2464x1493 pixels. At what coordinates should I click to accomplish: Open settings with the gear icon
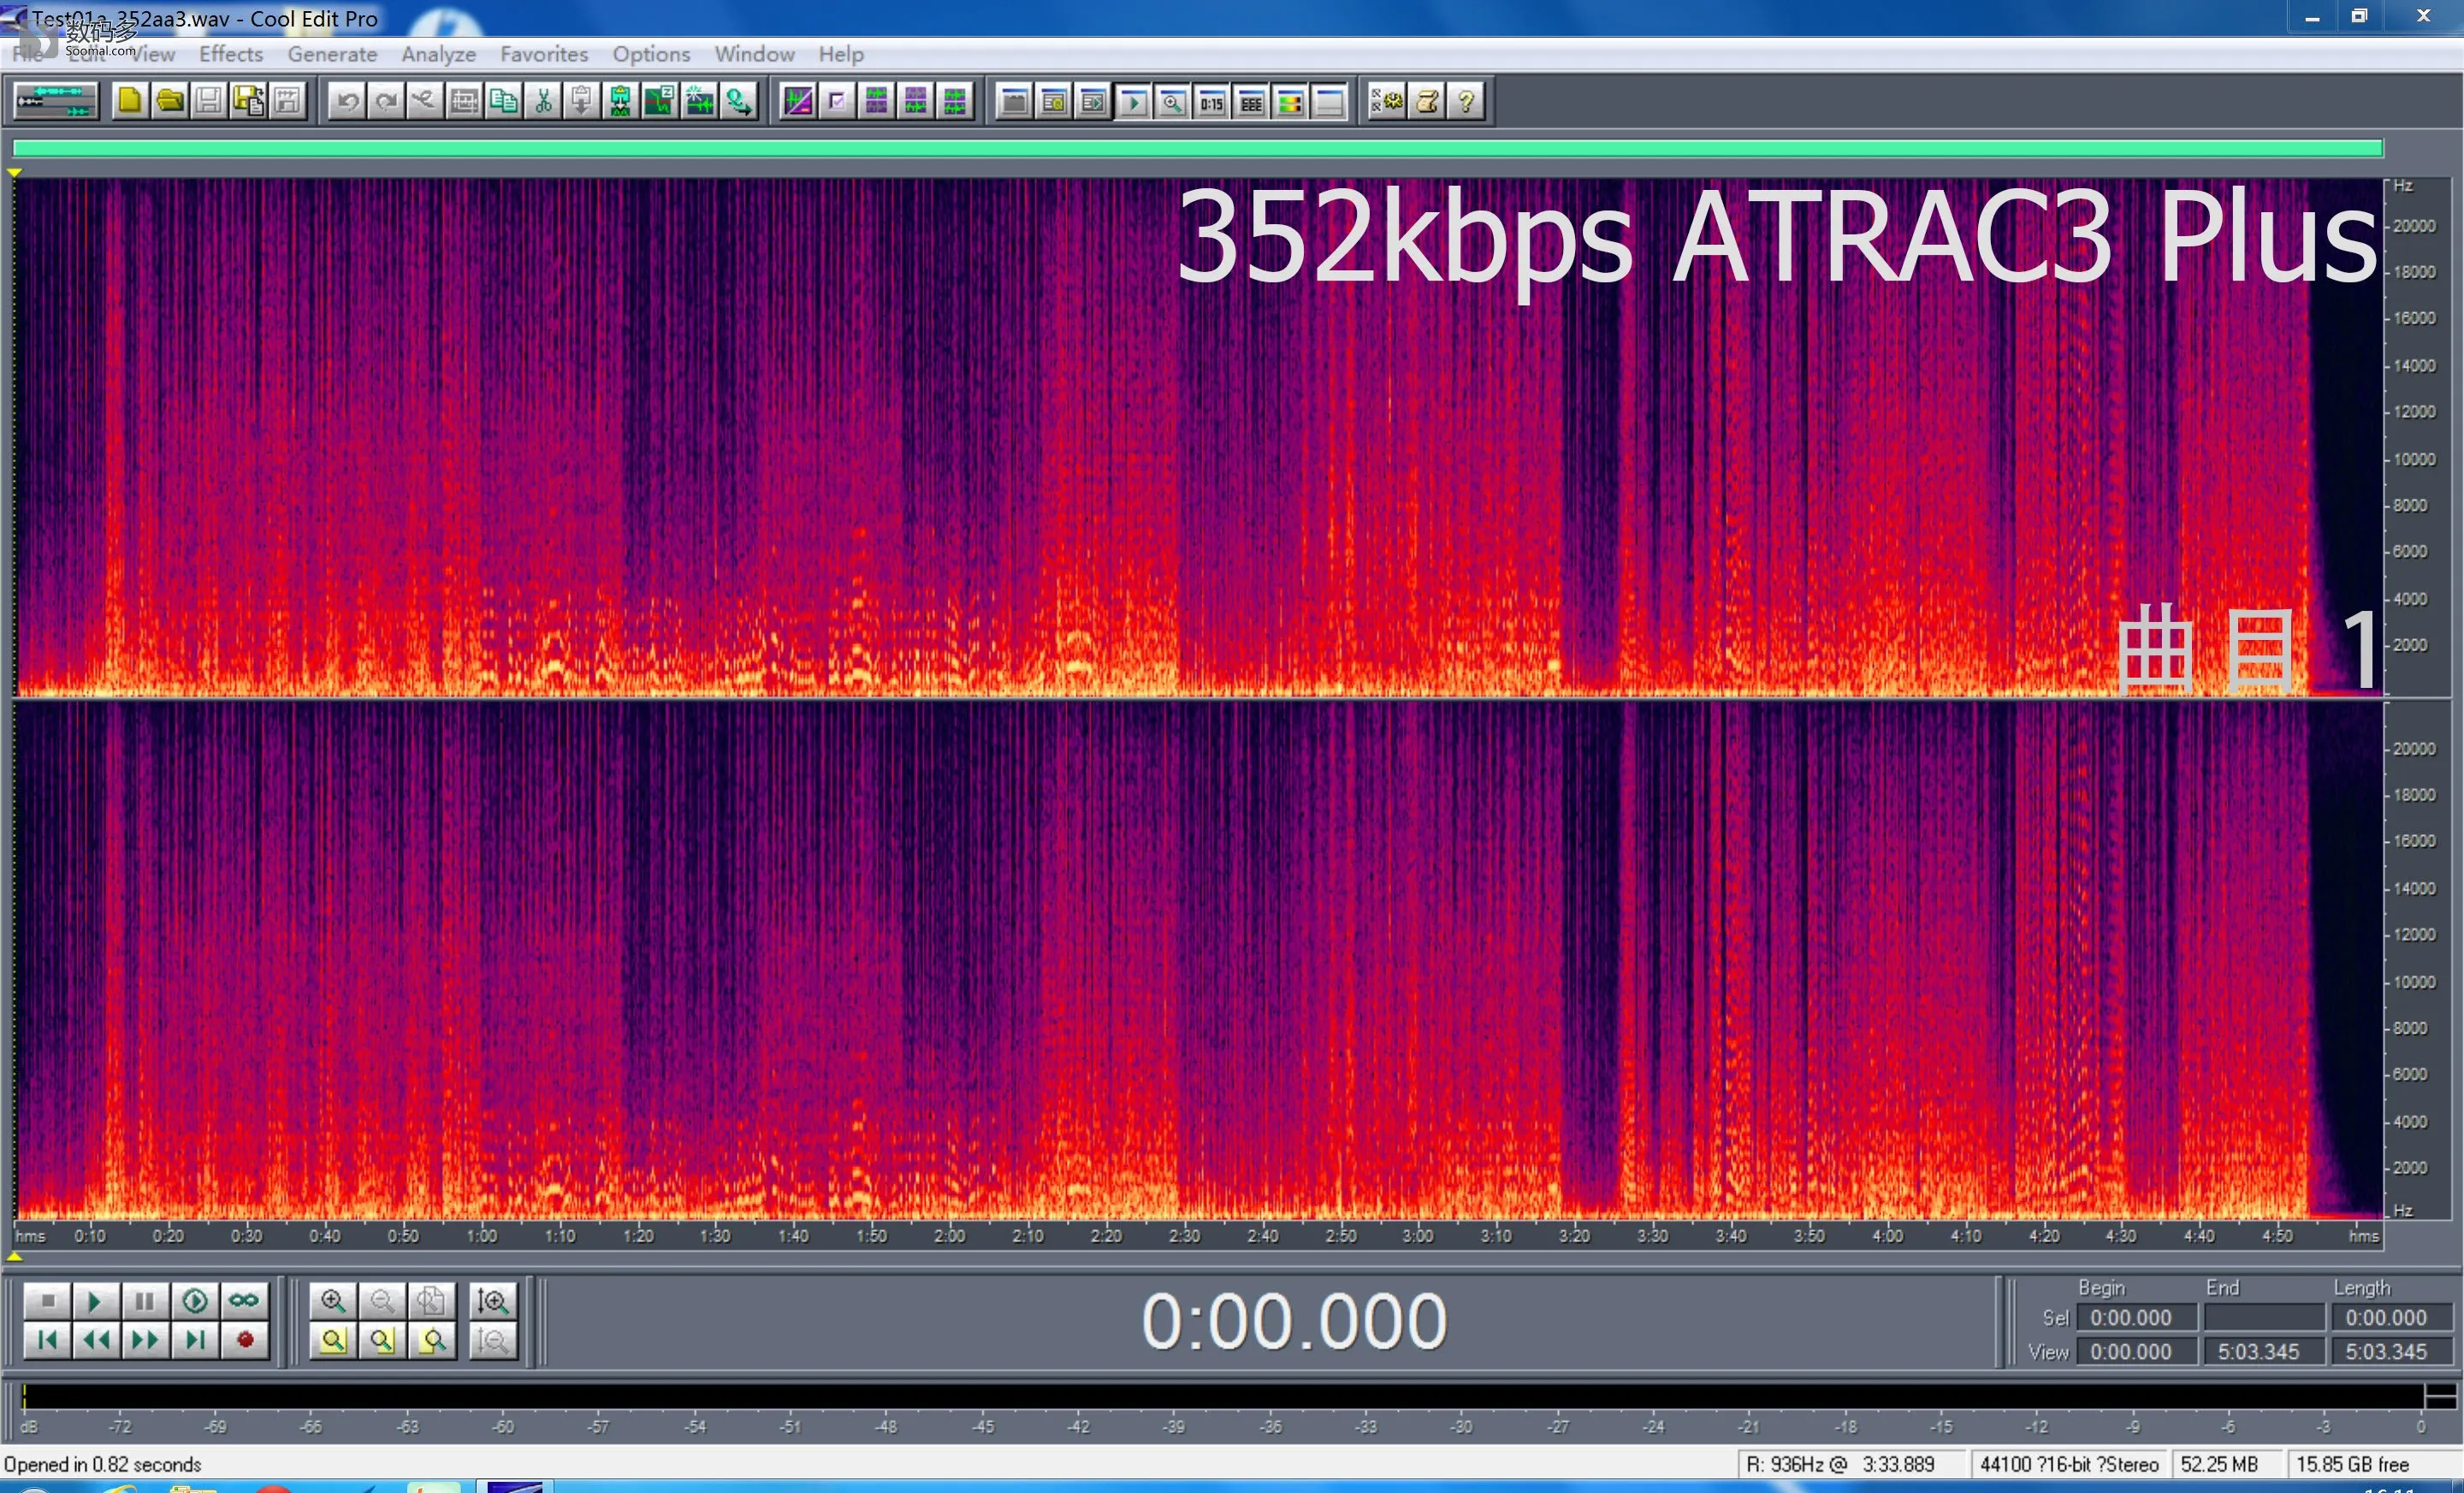pos(1387,102)
